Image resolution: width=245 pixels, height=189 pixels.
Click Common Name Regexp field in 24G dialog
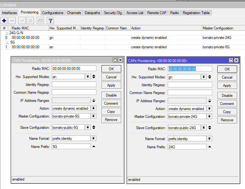(190, 93)
